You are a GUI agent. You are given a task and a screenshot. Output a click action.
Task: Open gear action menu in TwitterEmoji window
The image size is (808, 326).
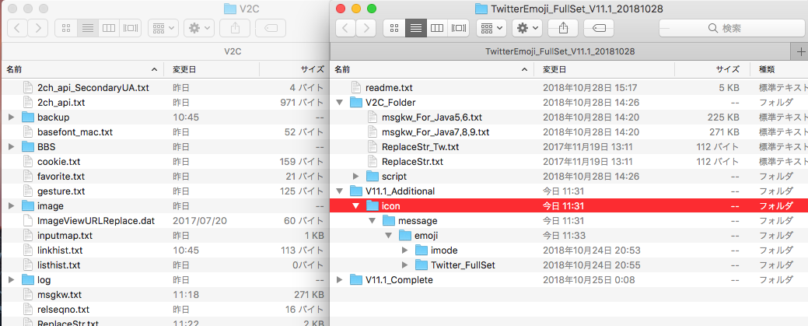[x=527, y=28]
